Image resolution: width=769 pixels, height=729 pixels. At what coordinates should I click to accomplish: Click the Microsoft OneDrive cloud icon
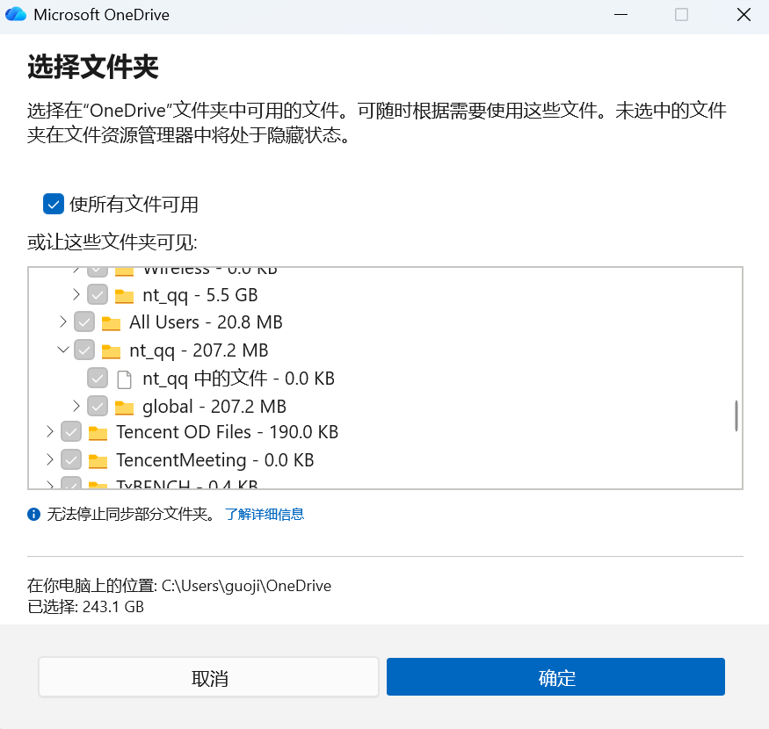(x=16, y=14)
